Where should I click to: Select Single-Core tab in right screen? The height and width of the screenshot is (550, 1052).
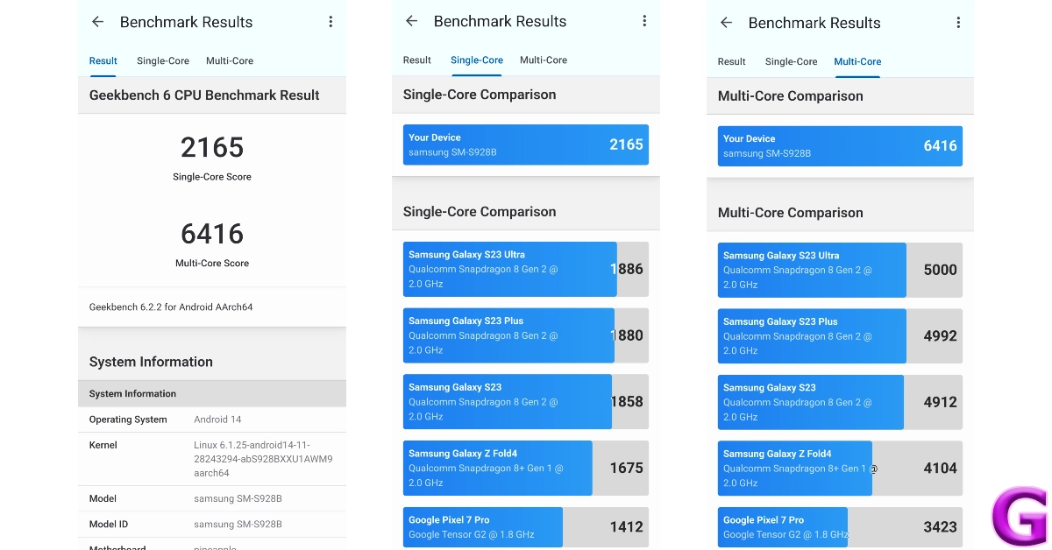point(791,61)
